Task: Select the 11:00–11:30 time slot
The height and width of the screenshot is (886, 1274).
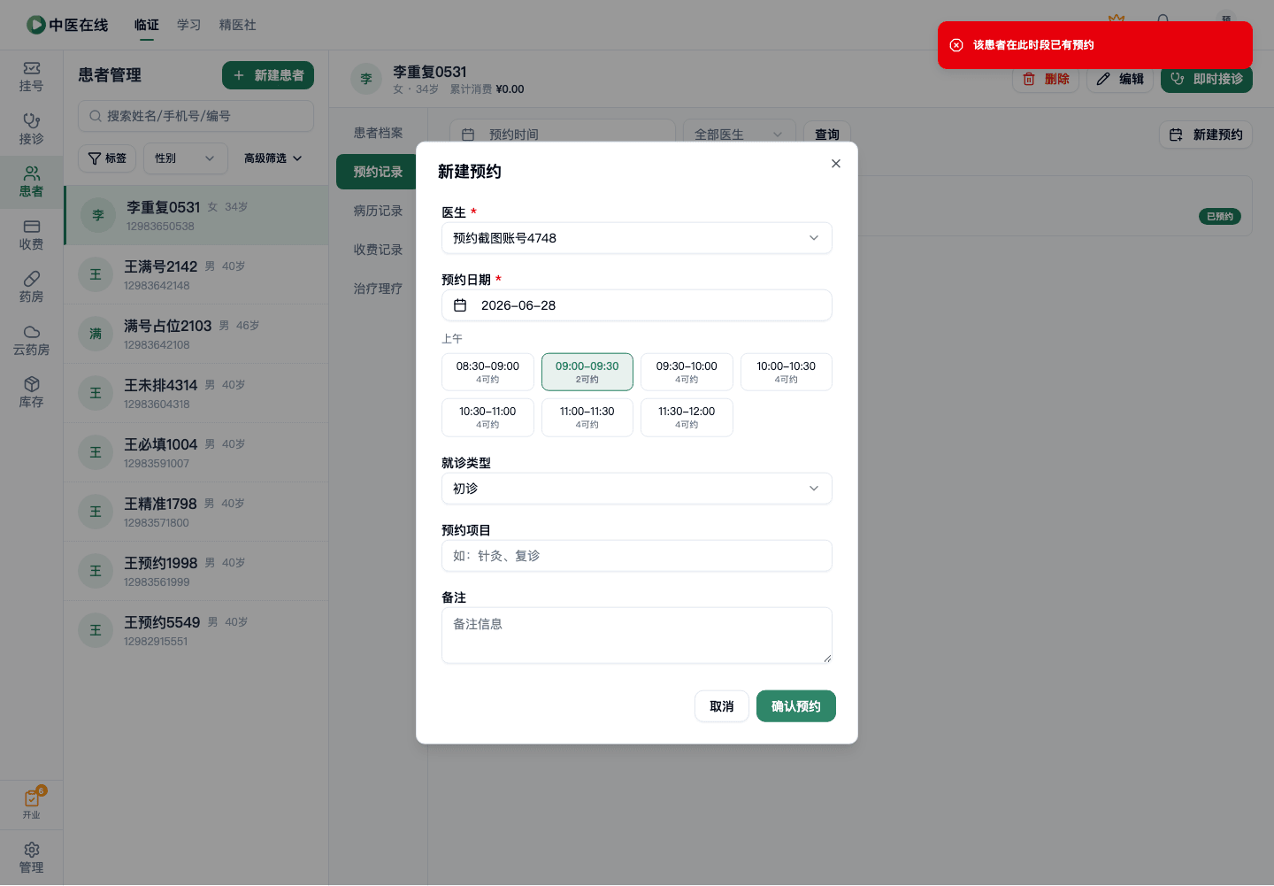Action: pyautogui.click(x=587, y=417)
